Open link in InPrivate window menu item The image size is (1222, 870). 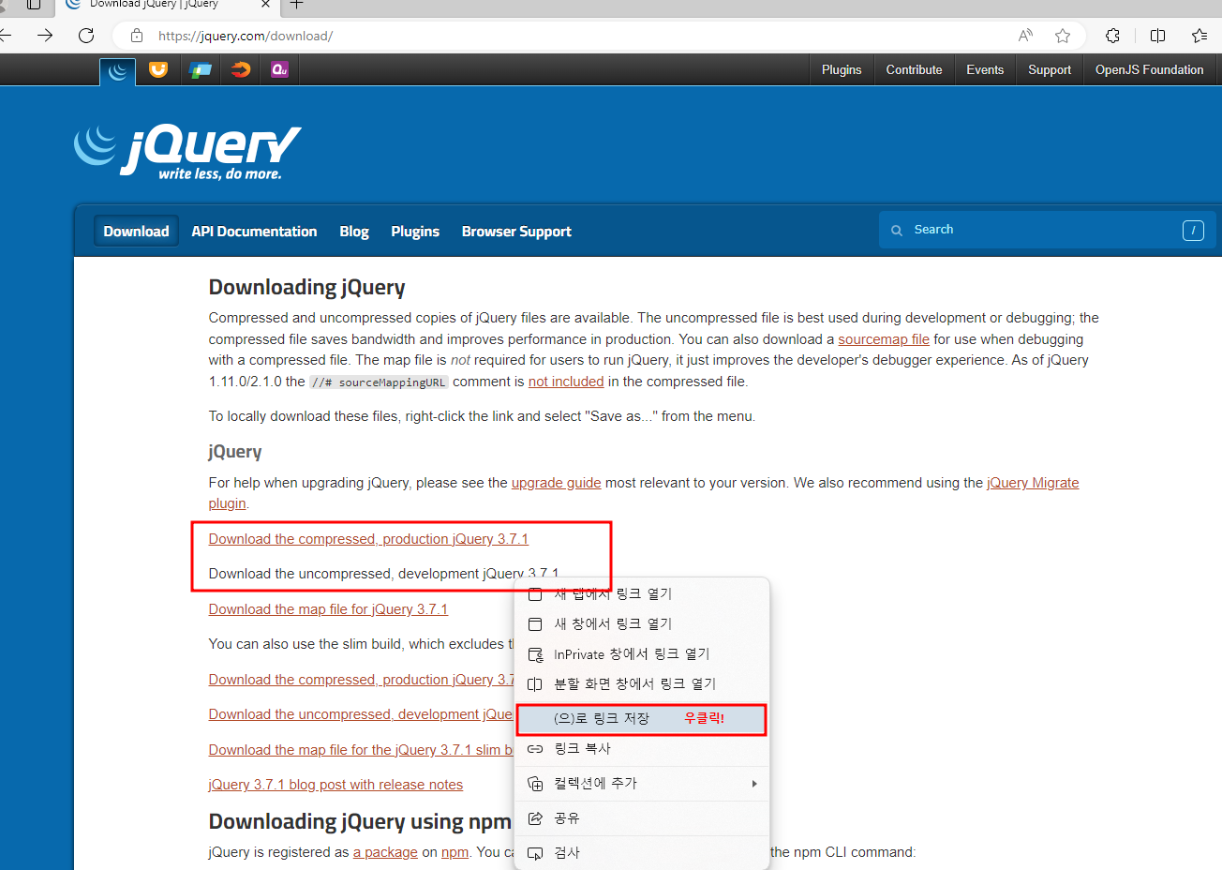[x=642, y=653]
